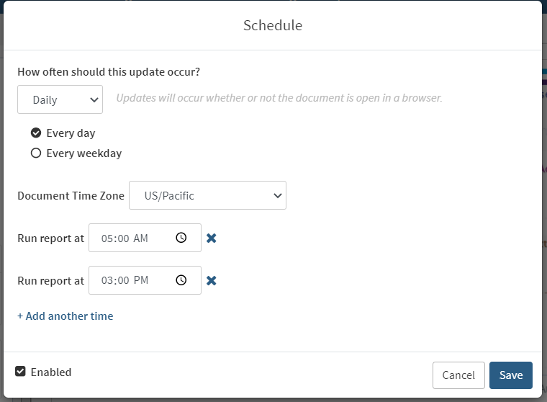Viewport: 547px width, 402px height.
Task: Open the Daily frequency dropdown
Action: pos(60,100)
